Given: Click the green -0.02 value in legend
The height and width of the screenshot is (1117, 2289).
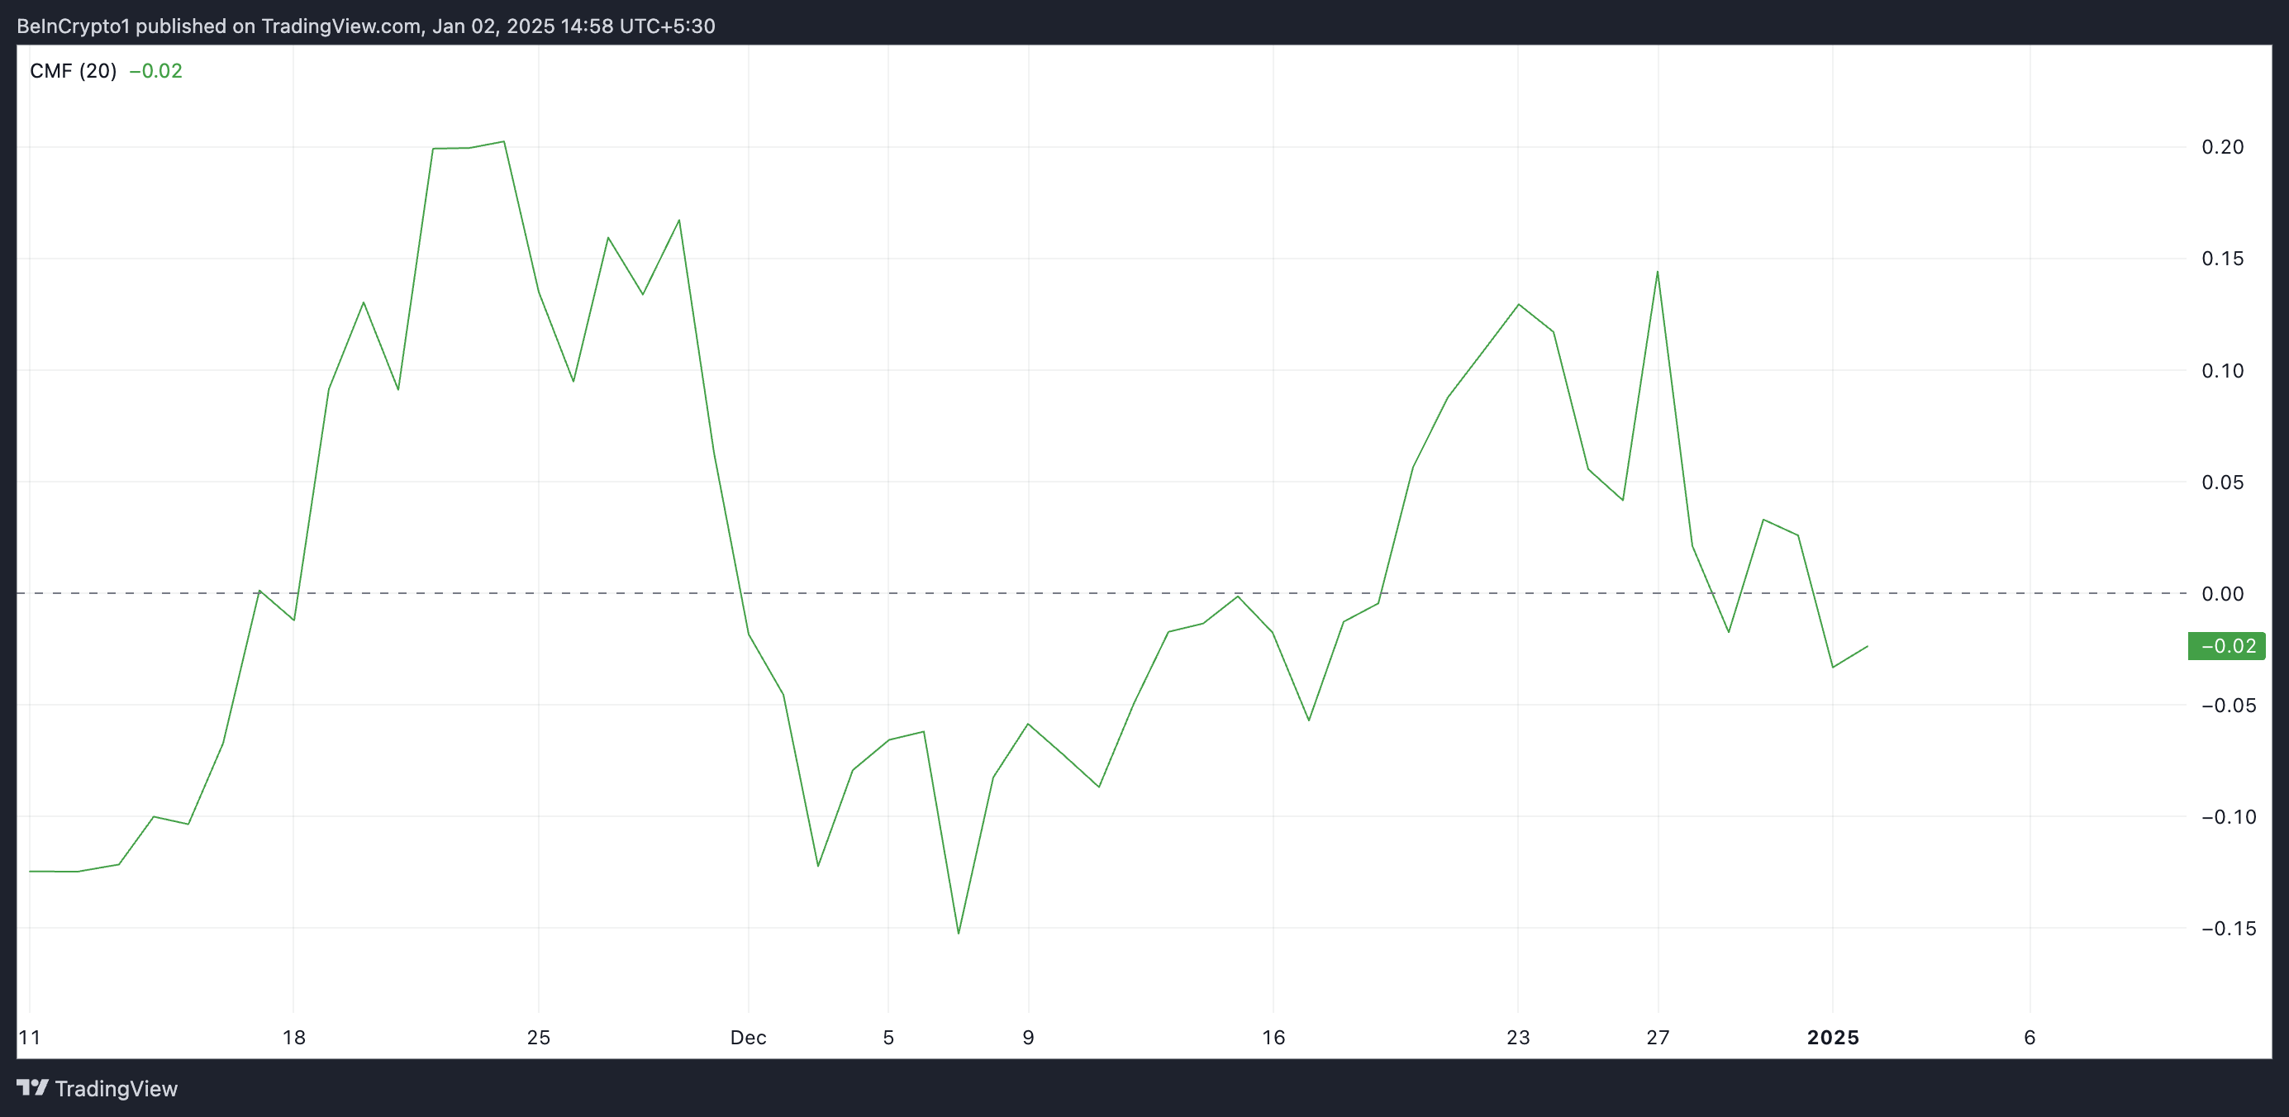Looking at the screenshot, I should (x=155, y=71).
